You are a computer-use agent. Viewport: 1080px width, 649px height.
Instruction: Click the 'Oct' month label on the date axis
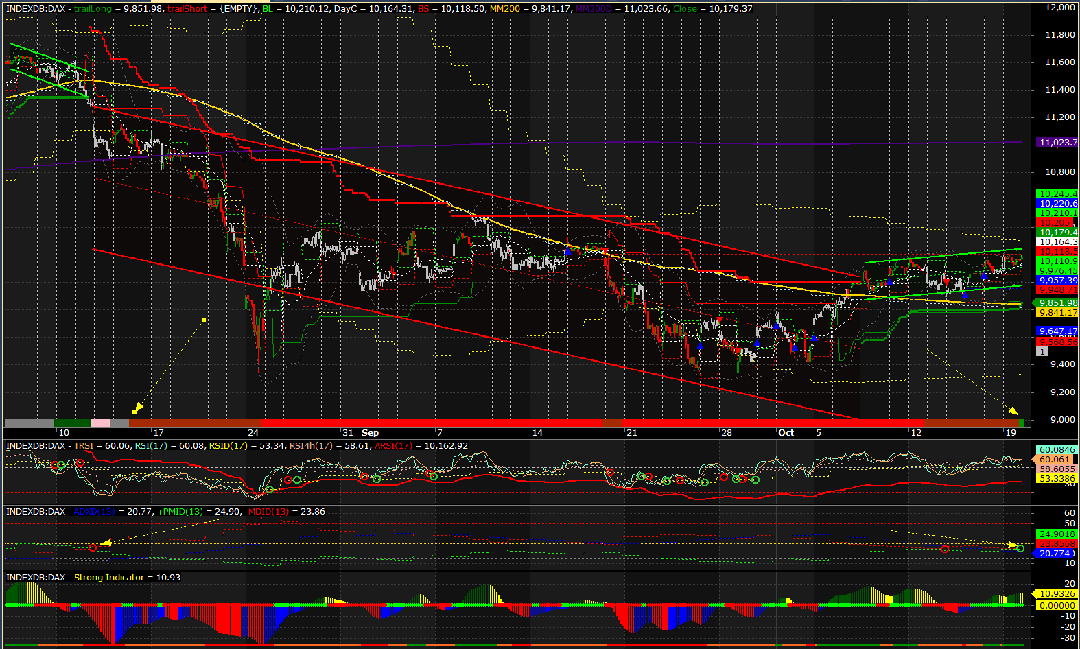[786, 433]
